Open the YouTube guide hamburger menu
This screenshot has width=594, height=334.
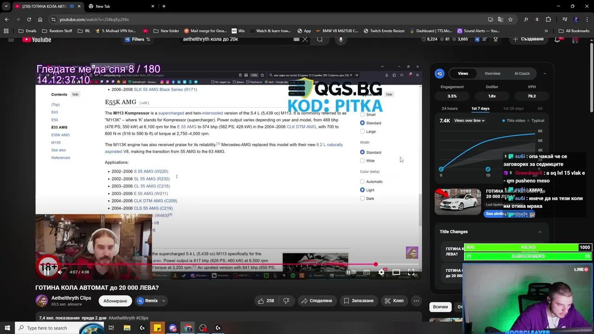click(x=11, y=39)
